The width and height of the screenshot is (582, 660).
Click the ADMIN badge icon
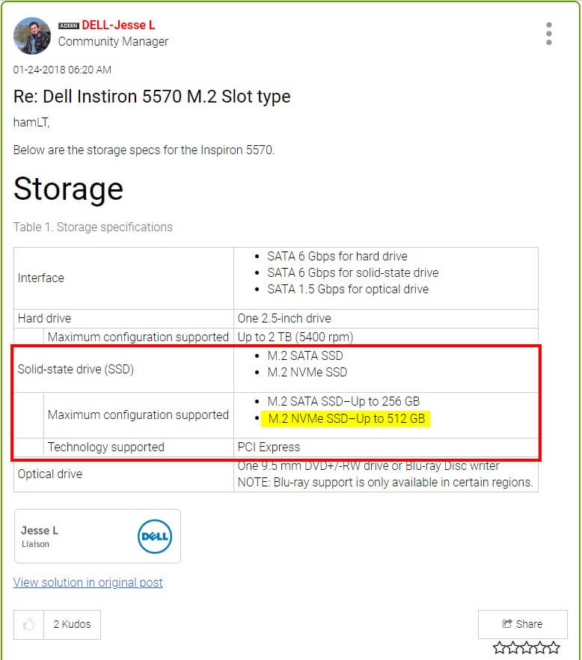(x=68, y=26)
